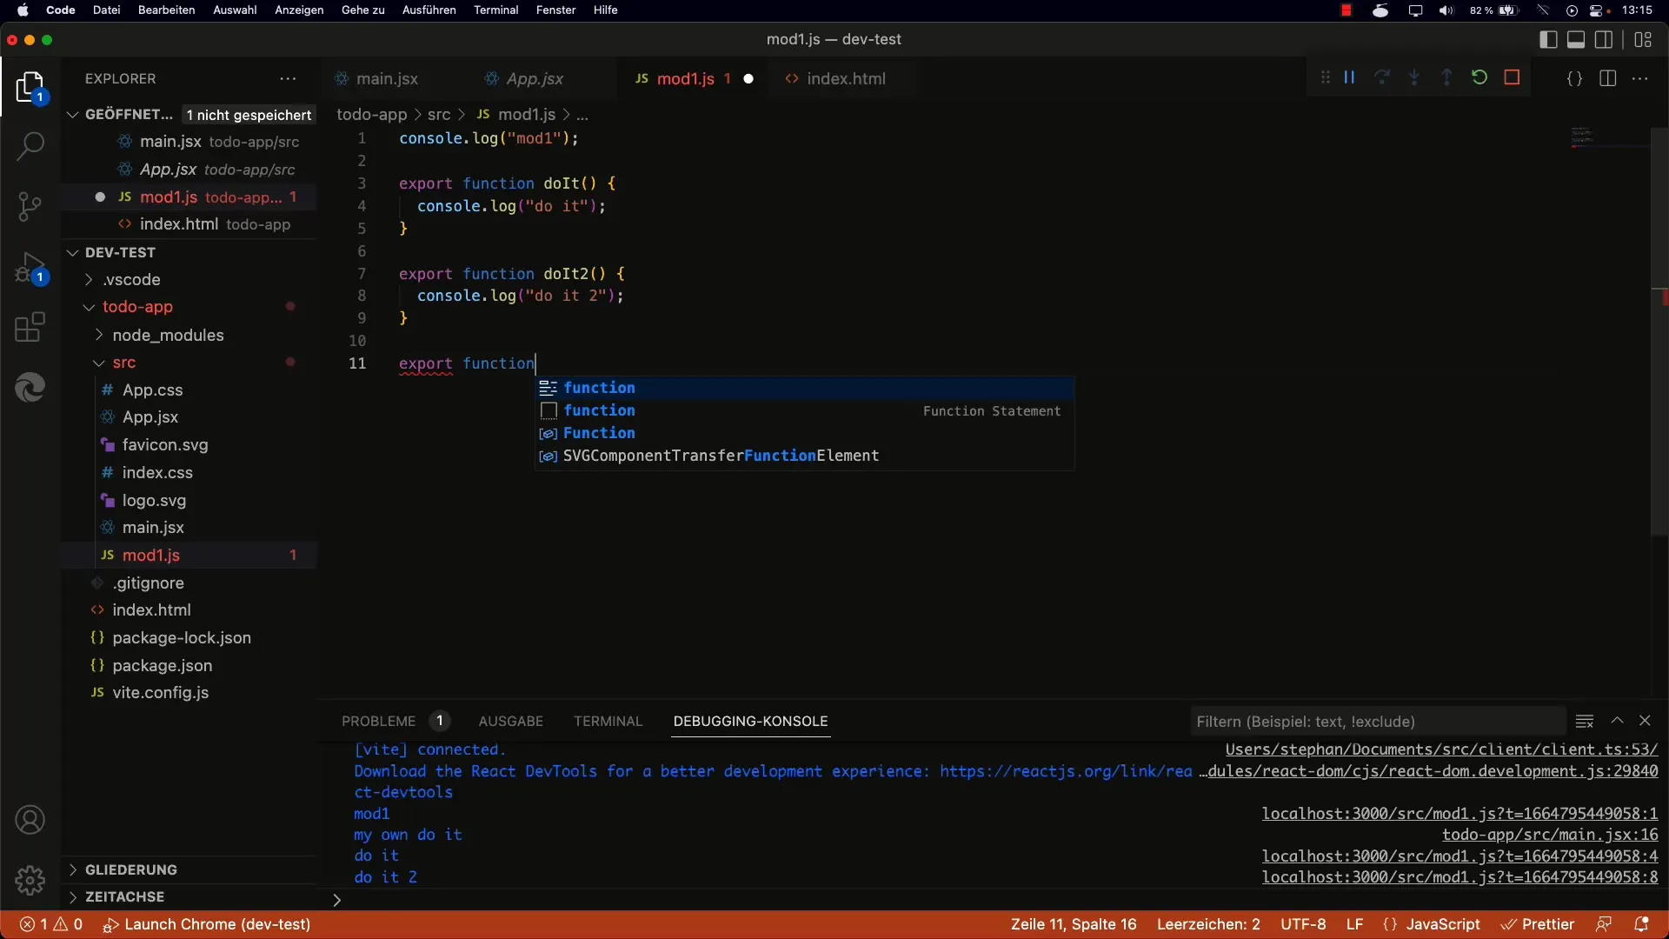Click the Prettier status bar item
Screen dimensions: 1669x939
pyautogui.click(x=1549, y=923)
